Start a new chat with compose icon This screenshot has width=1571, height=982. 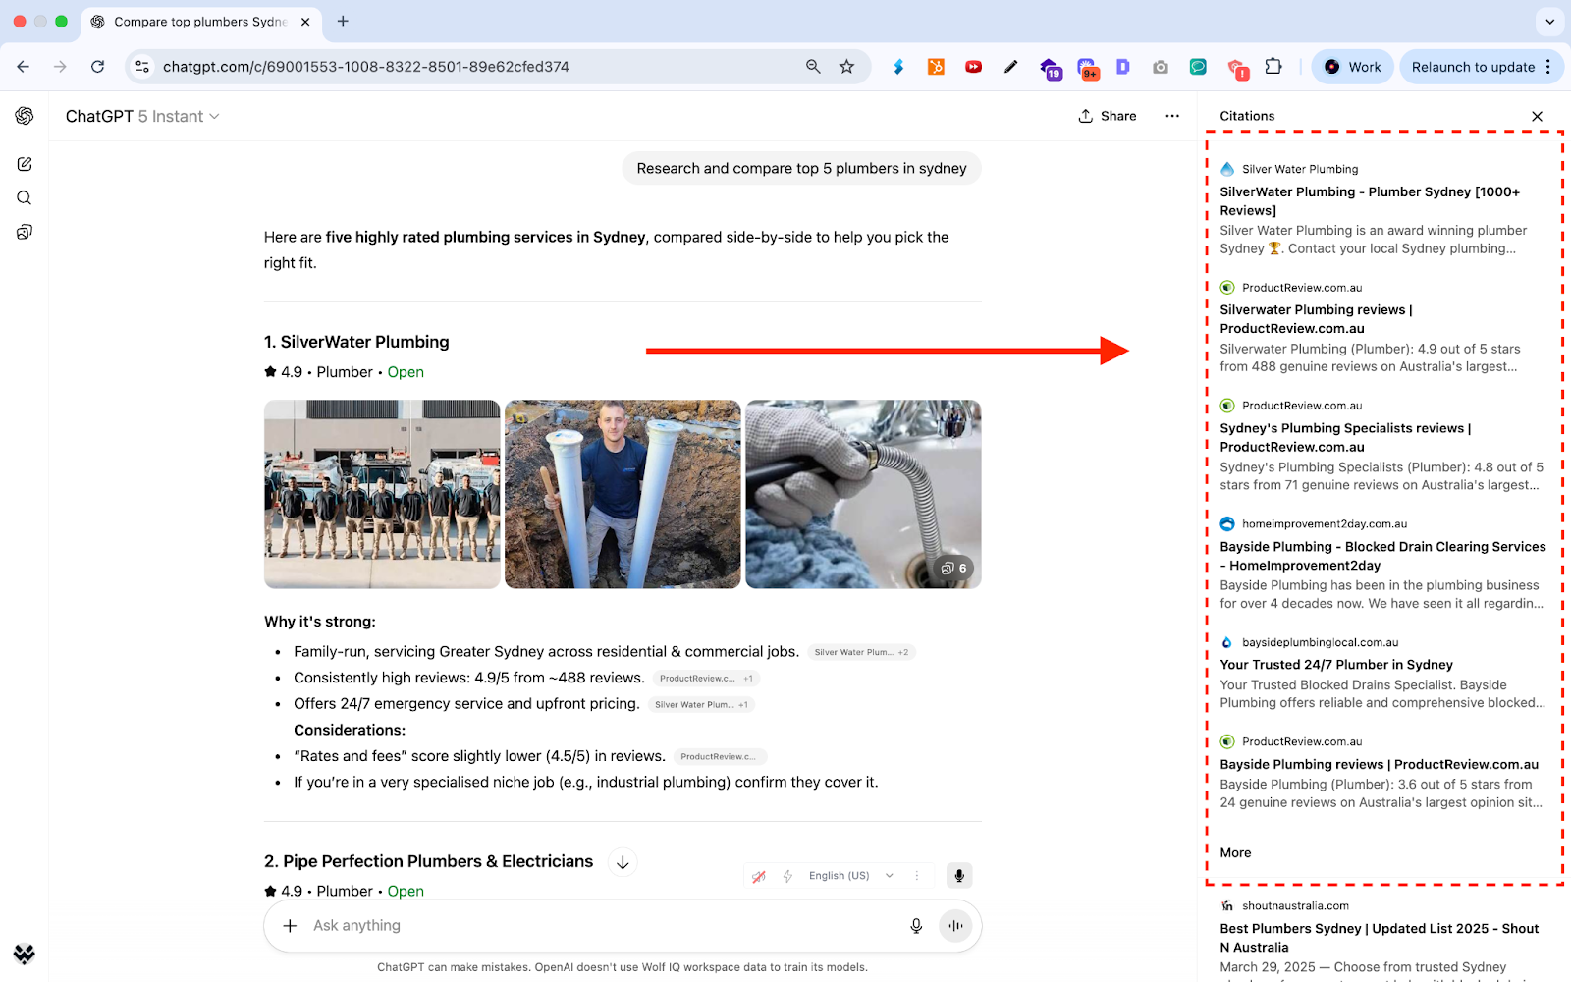point(25,164)
